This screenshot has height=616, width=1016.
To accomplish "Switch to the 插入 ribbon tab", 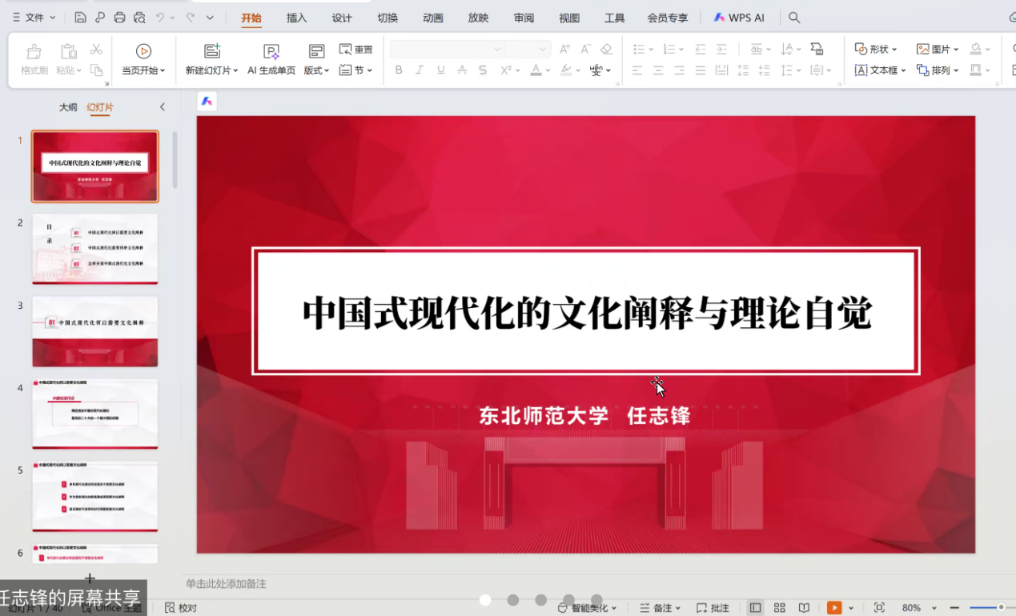I will coord(296,18).
